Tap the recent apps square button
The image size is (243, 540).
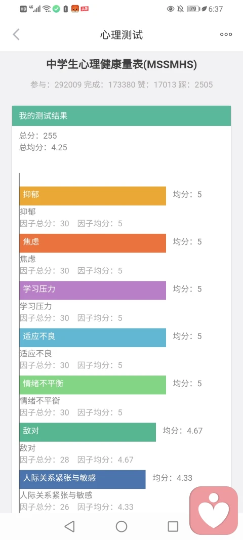pyautogui.click(x=173, y=526)
